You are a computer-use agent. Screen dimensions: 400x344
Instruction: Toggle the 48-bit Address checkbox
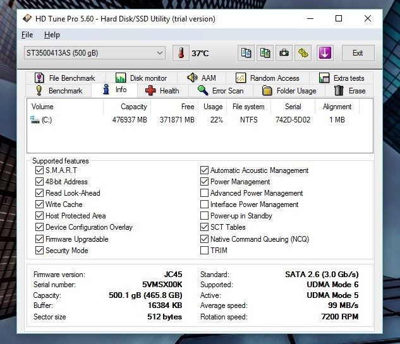tap(39, 182)
